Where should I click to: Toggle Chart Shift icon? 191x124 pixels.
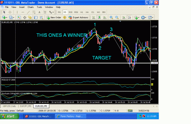[130, 17]
